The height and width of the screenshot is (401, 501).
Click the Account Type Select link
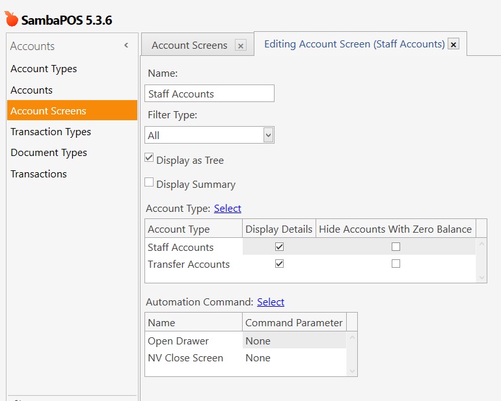(x=228, y=208)
